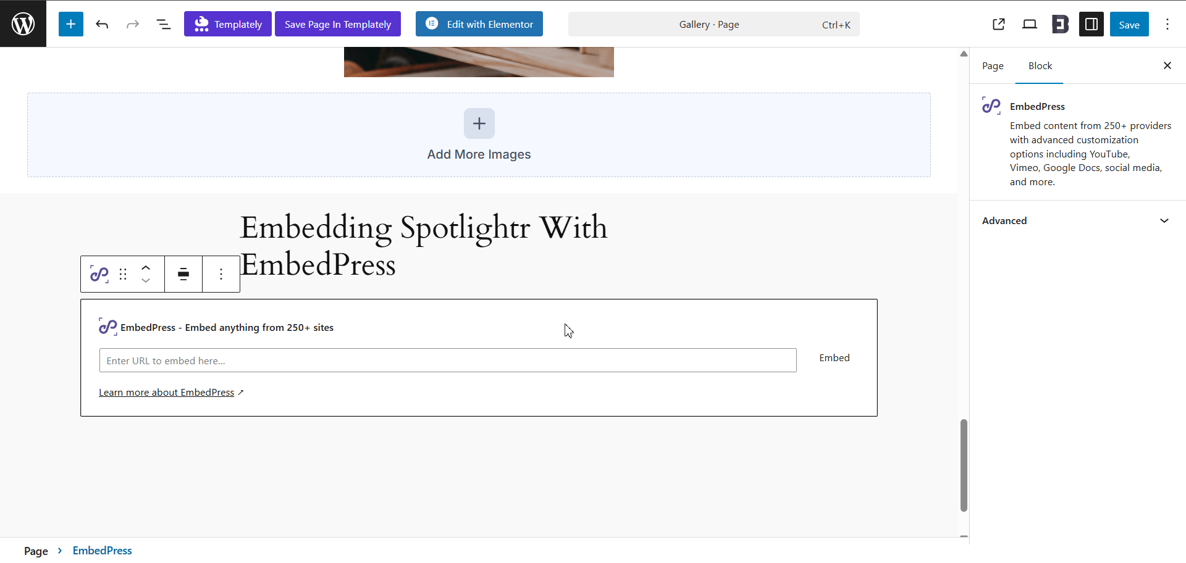Image resolution: width=1186 pixels, height=563 pixels.
Task: Save the page
Action: 1129,24
